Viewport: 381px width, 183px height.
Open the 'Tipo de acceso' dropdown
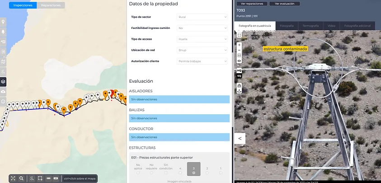pyautogui.click(x=202, y=39)
